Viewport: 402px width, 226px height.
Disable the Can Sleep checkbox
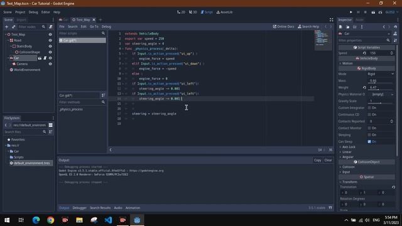(369, 141)
